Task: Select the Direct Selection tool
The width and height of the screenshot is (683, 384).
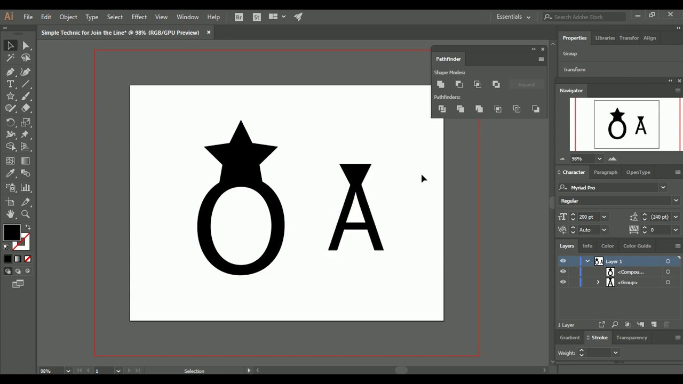Action: [x=26, y=46]
